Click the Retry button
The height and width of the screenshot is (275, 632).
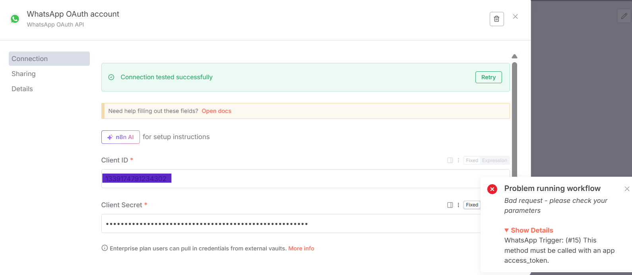pyautogui.click(x=489, y=77)
